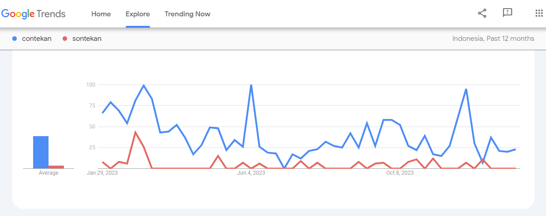This screenshot has width=546, height=216.
Task: Click the Jun 4, 2023 axis label
Action: (251, 173)
